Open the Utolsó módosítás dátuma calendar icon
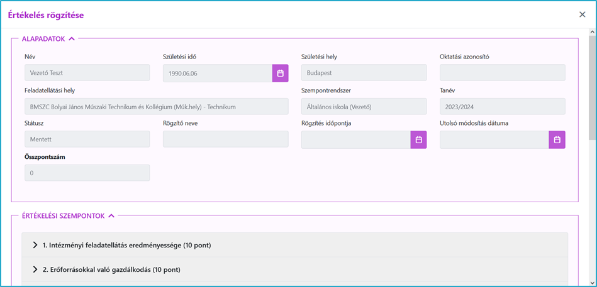 (557, 139)
